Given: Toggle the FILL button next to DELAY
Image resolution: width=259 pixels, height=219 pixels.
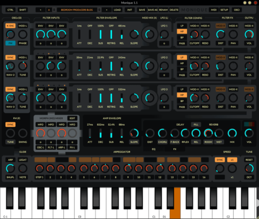Looking at the screenshot, I should [x=196, y=124].
